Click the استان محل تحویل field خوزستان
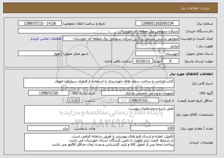224x158 pixels. pyautogui.click(x=157, y=54)
